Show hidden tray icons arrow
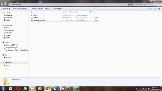 (140, 89)
